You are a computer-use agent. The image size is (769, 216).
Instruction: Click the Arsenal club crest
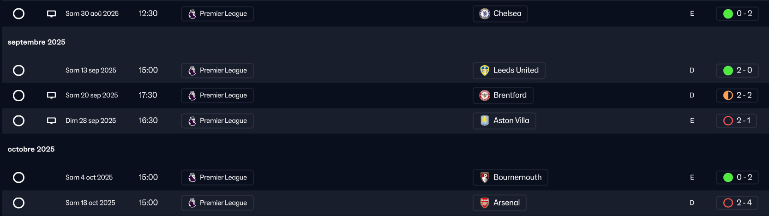point(484,203)
